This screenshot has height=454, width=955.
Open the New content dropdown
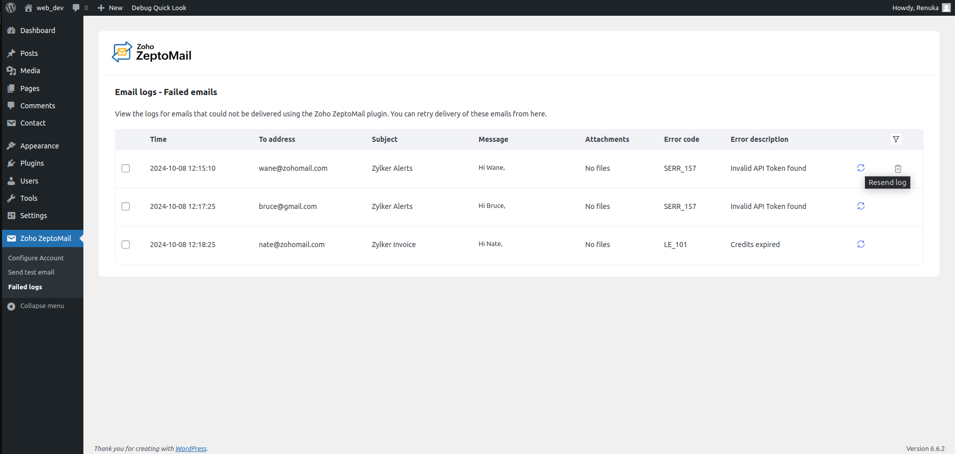pyautogui.click(x=110, y=8)
